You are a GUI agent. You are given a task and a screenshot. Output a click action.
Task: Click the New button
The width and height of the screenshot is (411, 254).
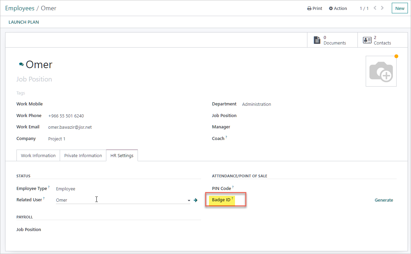coord(400,8)
